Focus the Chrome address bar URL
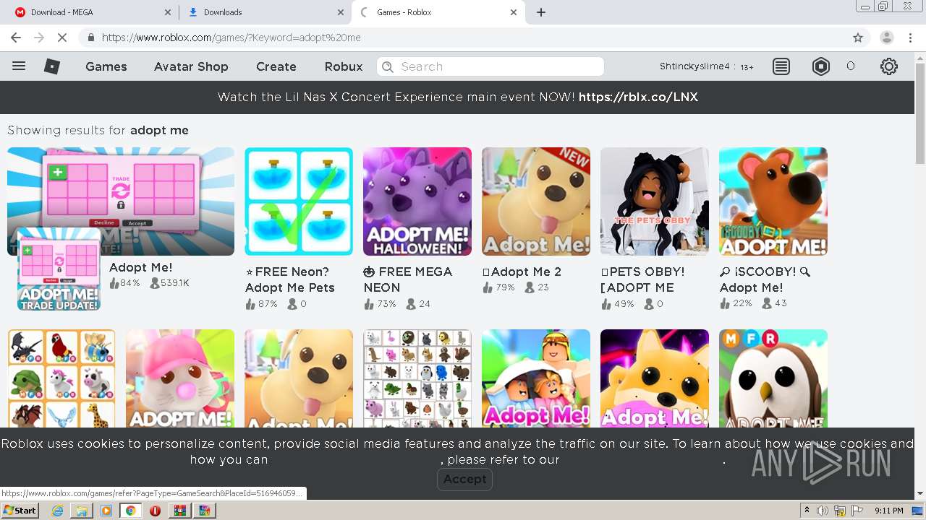The height and width of the screenshot is (520, 926). tap(231, 38)
